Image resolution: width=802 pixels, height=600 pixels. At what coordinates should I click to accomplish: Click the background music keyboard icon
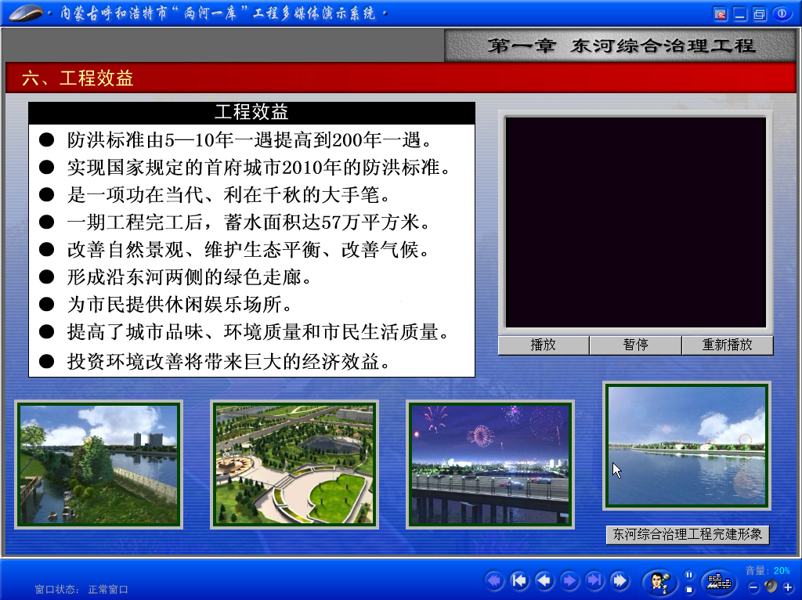click(x=719, y=582)
